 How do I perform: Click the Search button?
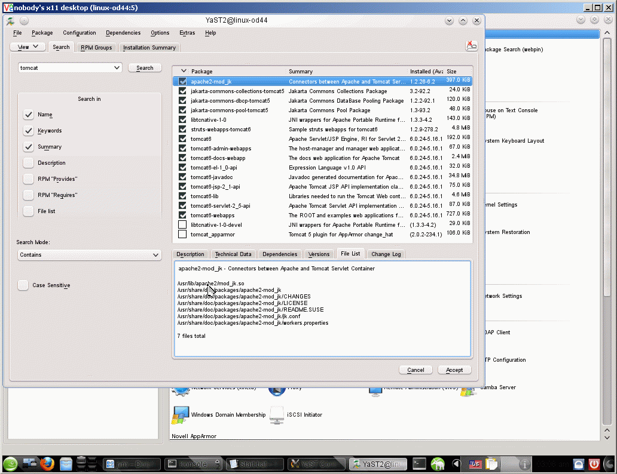(145, 68)
